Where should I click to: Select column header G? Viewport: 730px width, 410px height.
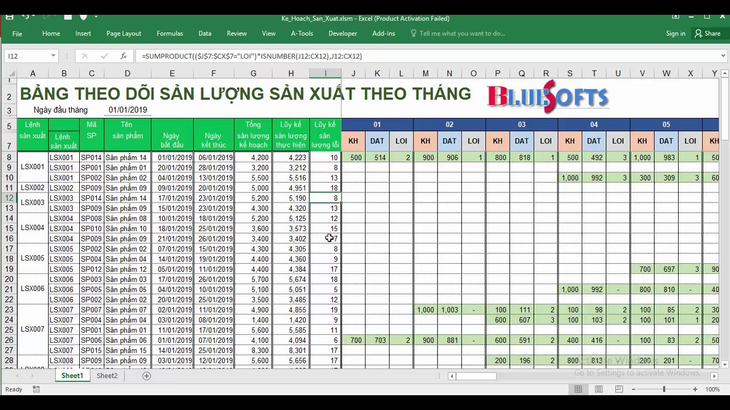pos(253,73)
